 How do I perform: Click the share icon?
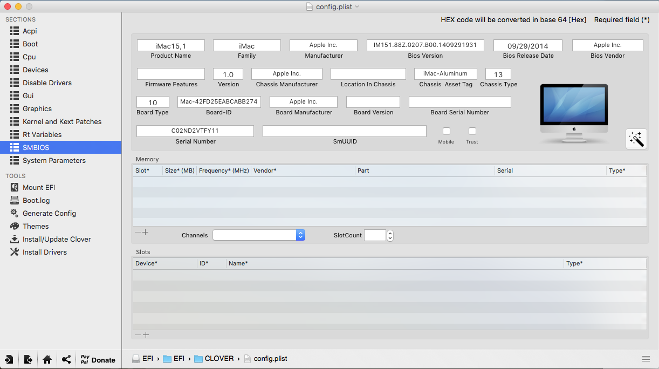pyautogui.click(x=66, y=359)
